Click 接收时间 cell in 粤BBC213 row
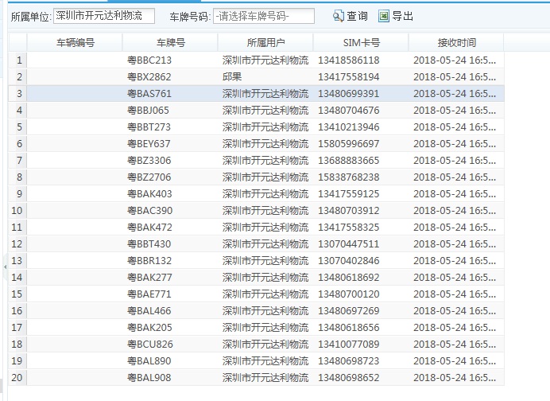 pos(456,60)
